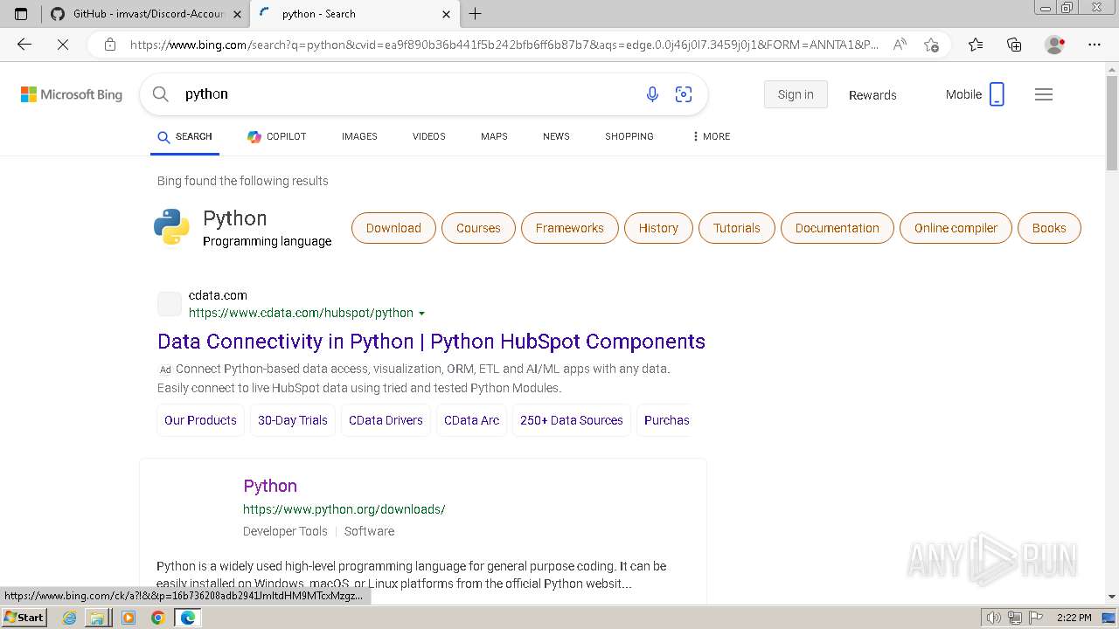
Task: Stop loading the page
Action: 63,45
